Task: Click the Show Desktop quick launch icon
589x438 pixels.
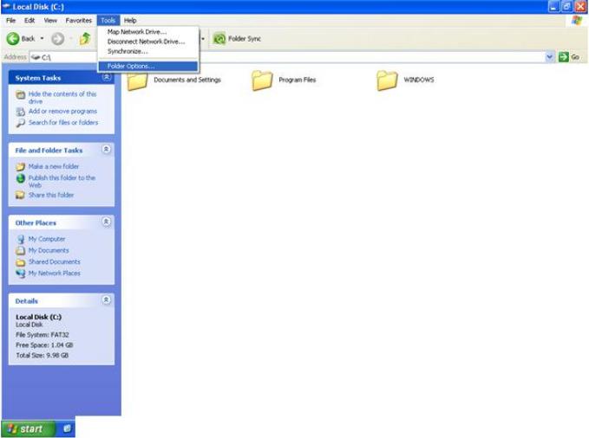Action: click(68, 428)
